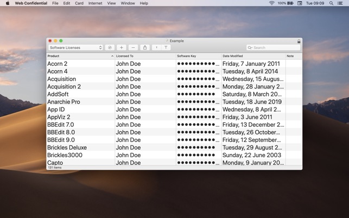Select the Acorn 2 row
Viewport: 349px width, 218px height.
point(174,63)
